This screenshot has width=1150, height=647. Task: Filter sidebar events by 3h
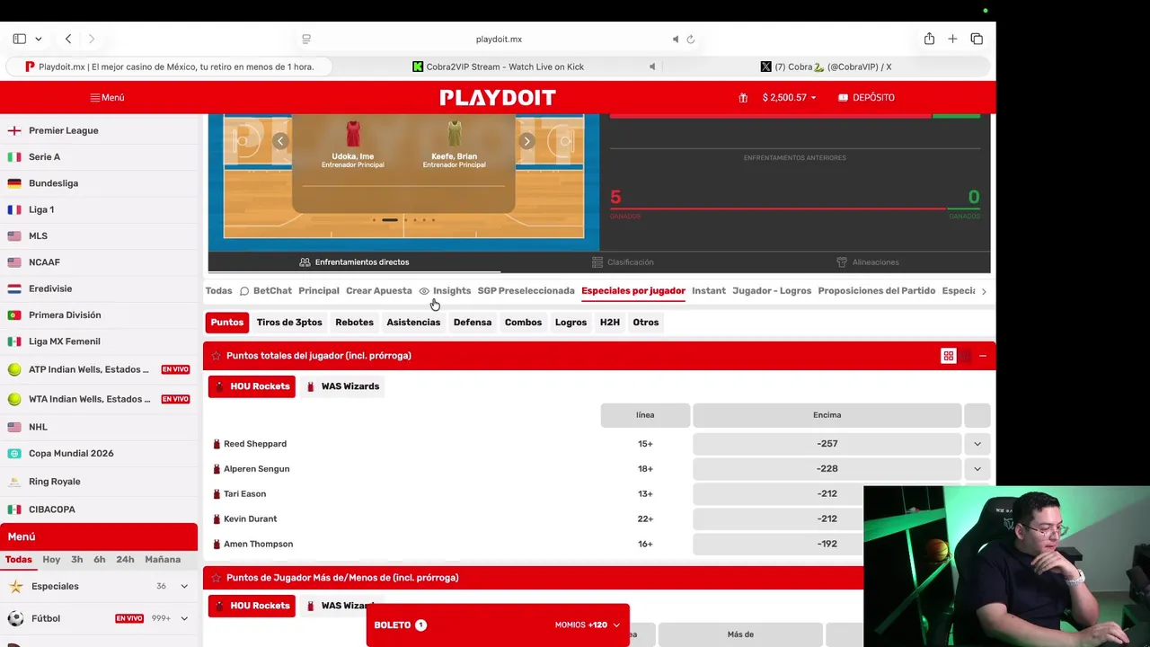click(x=77, y=559)
